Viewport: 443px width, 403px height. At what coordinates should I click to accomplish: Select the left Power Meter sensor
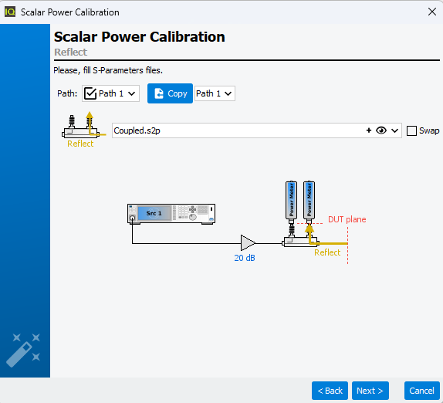click(291, 200)
